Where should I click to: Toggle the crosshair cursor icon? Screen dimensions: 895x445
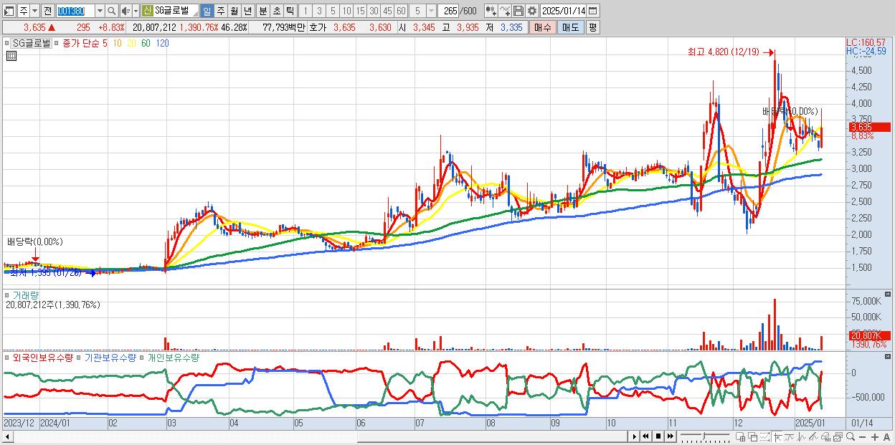click(x=778, y=436)
